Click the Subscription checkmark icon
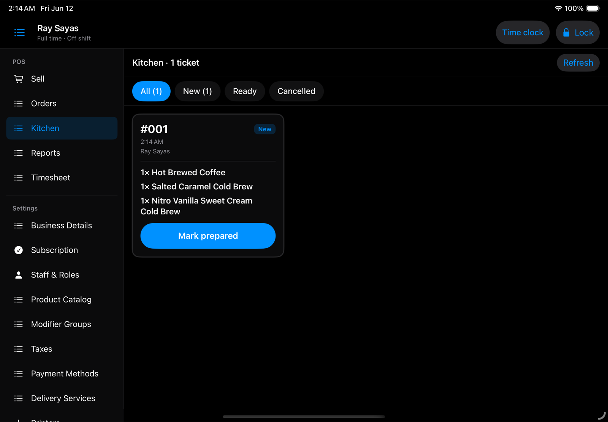Viewport: 608px width, 422px height. click(x=18, y=250)
